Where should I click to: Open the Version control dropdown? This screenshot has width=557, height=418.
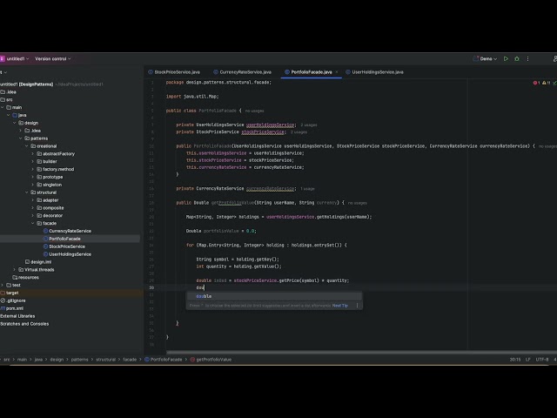coord(50,58)
